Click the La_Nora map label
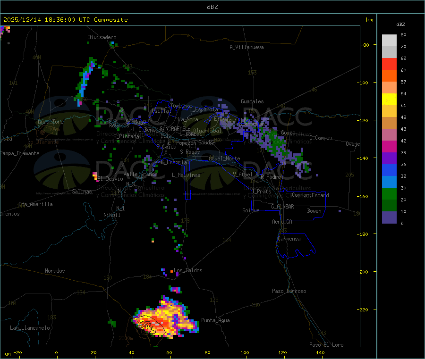 coord(188,119)
